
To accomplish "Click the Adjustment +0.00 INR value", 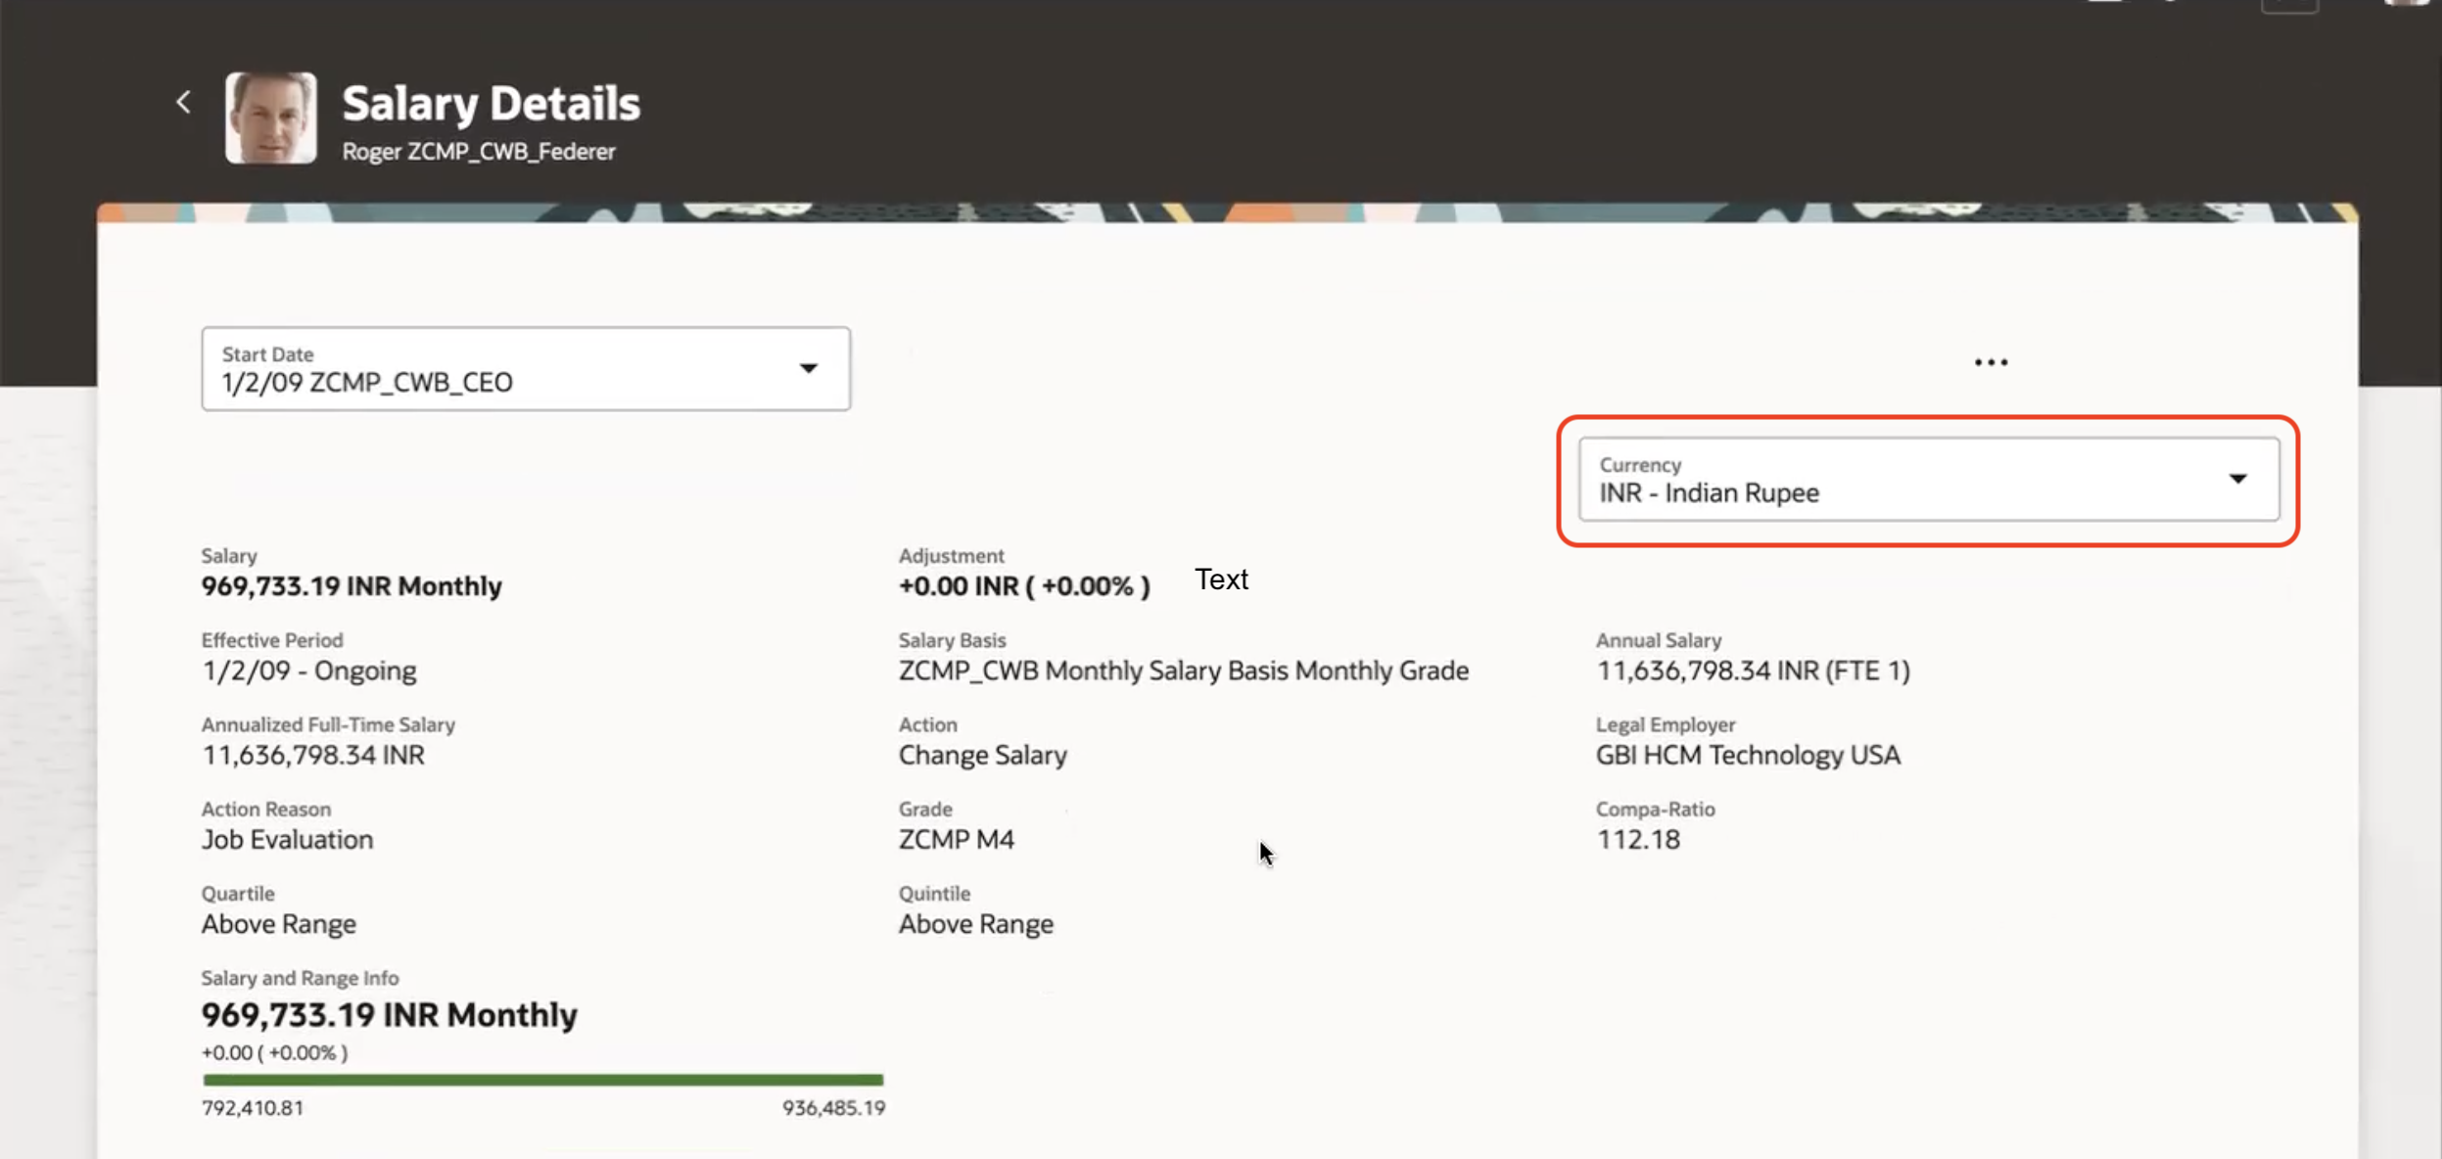I will point(1023,585).
